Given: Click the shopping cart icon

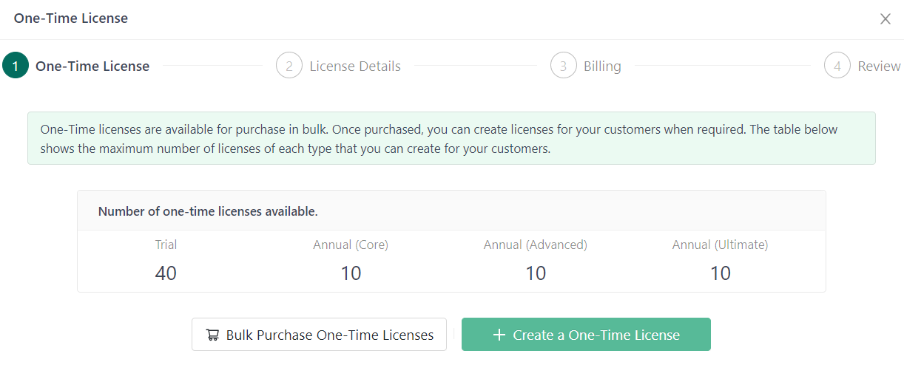Looking at the screenshot, I should pyautogui.click(x=213, y=335).
